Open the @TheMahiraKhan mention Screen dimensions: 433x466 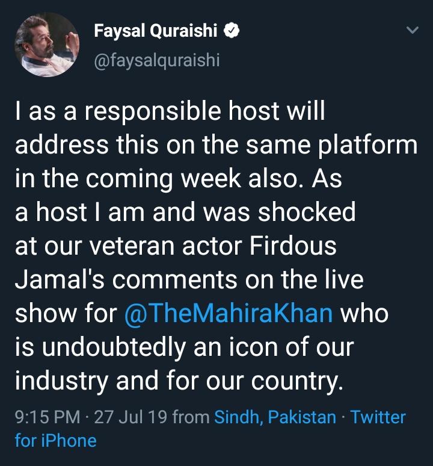(x=228, y=314)
